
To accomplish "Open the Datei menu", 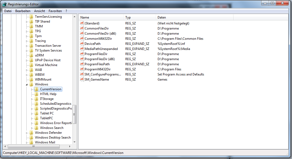I will click(x=8, y=11).
